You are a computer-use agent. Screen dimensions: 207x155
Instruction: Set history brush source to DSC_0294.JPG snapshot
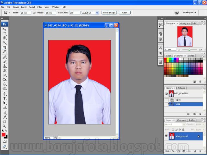coord(167,94)
